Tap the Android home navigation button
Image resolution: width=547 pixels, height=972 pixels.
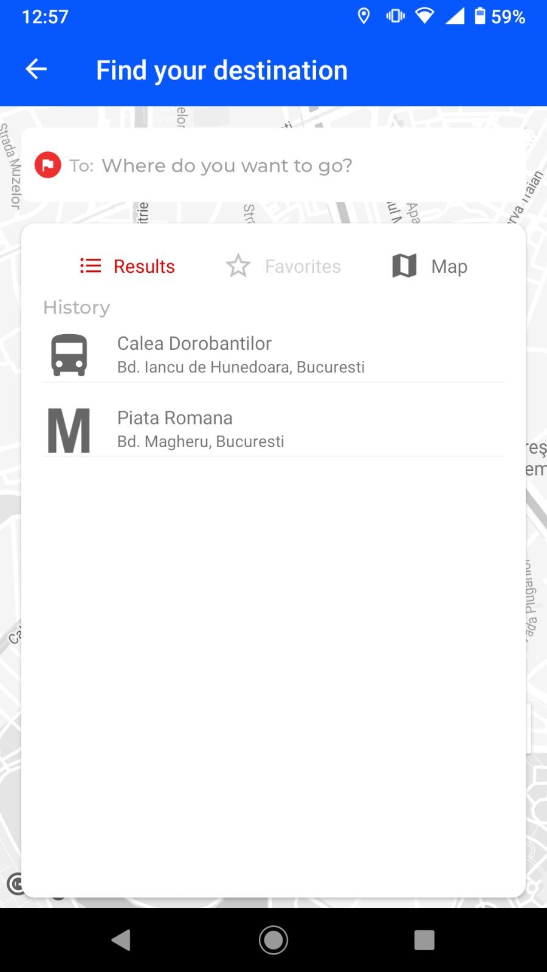click(x=273, y=940)
